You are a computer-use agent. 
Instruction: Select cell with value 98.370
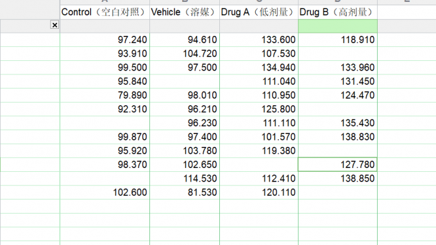point(105,165)
